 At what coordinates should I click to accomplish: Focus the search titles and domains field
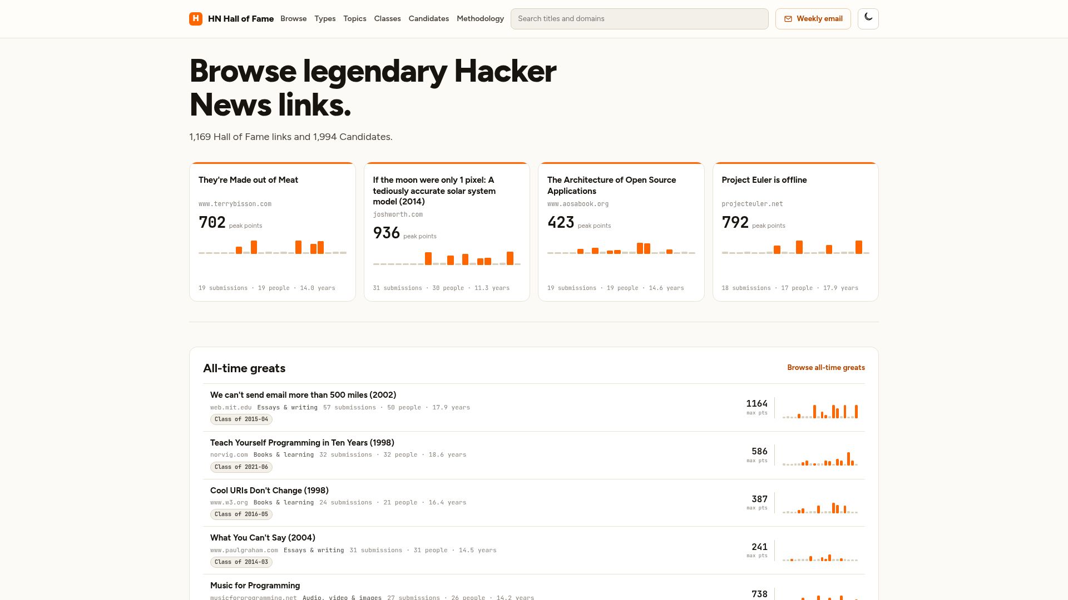tap(640, 19)
